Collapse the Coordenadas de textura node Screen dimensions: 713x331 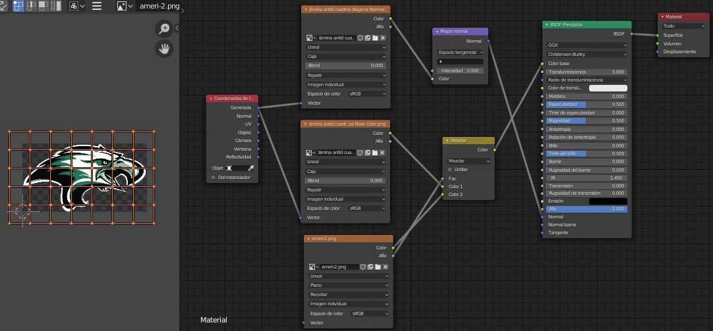pos(211,99)
